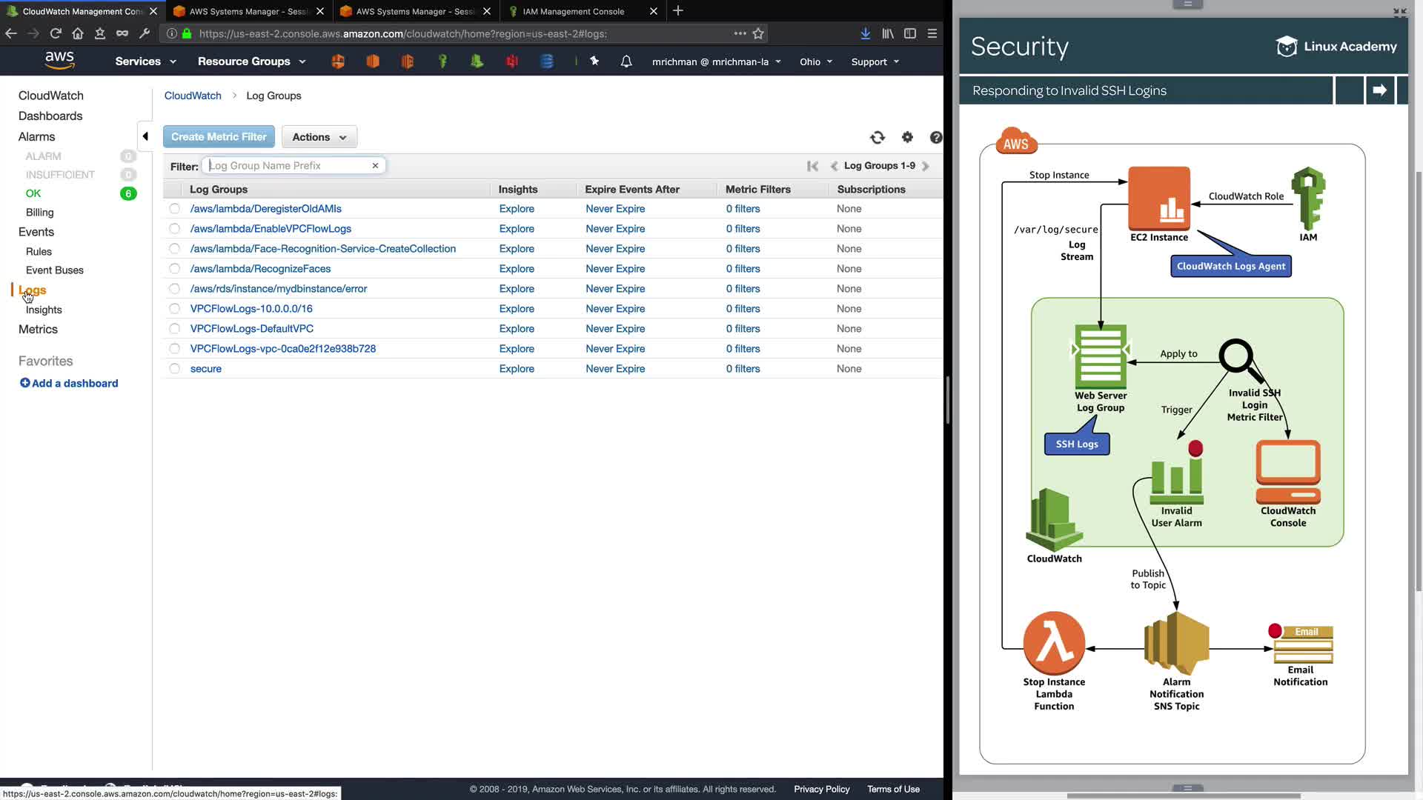1423x800 pixels.
Task: Click the Log Group Name Prefix field
Action: coord(288,166)
